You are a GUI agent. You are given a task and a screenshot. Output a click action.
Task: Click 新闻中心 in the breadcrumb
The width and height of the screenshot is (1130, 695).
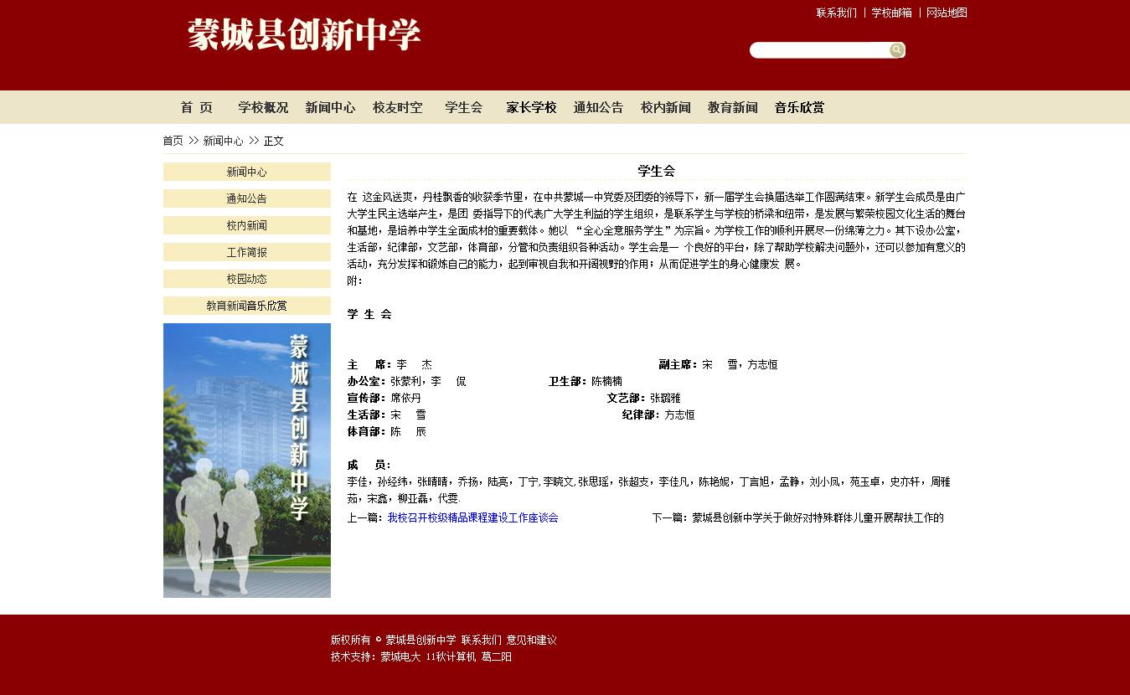224,141
